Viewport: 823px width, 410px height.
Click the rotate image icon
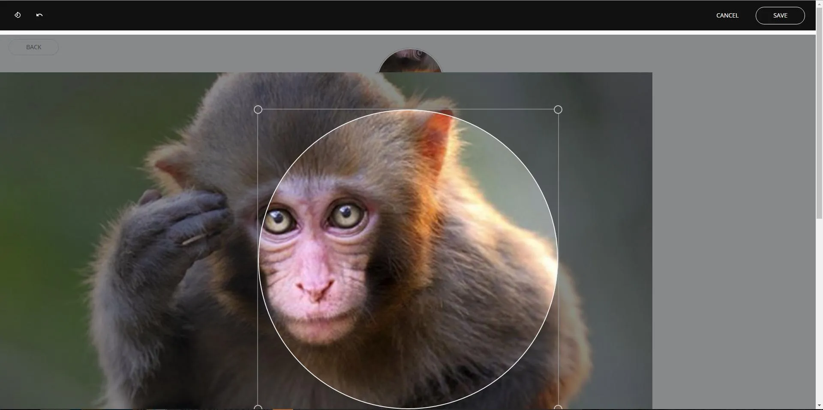(18, 15)
